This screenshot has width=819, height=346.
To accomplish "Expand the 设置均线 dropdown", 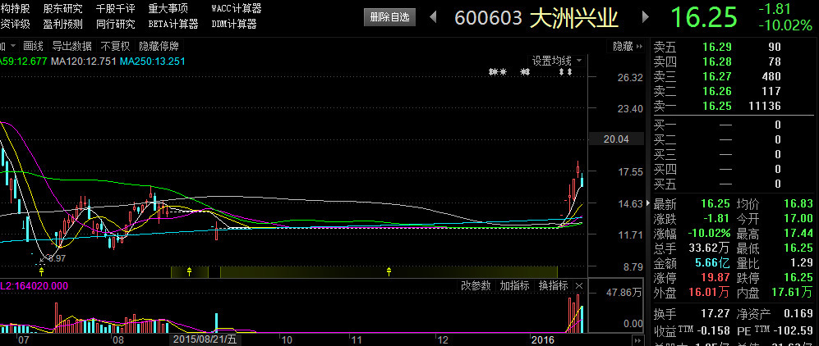I will [x=556, y=61].
